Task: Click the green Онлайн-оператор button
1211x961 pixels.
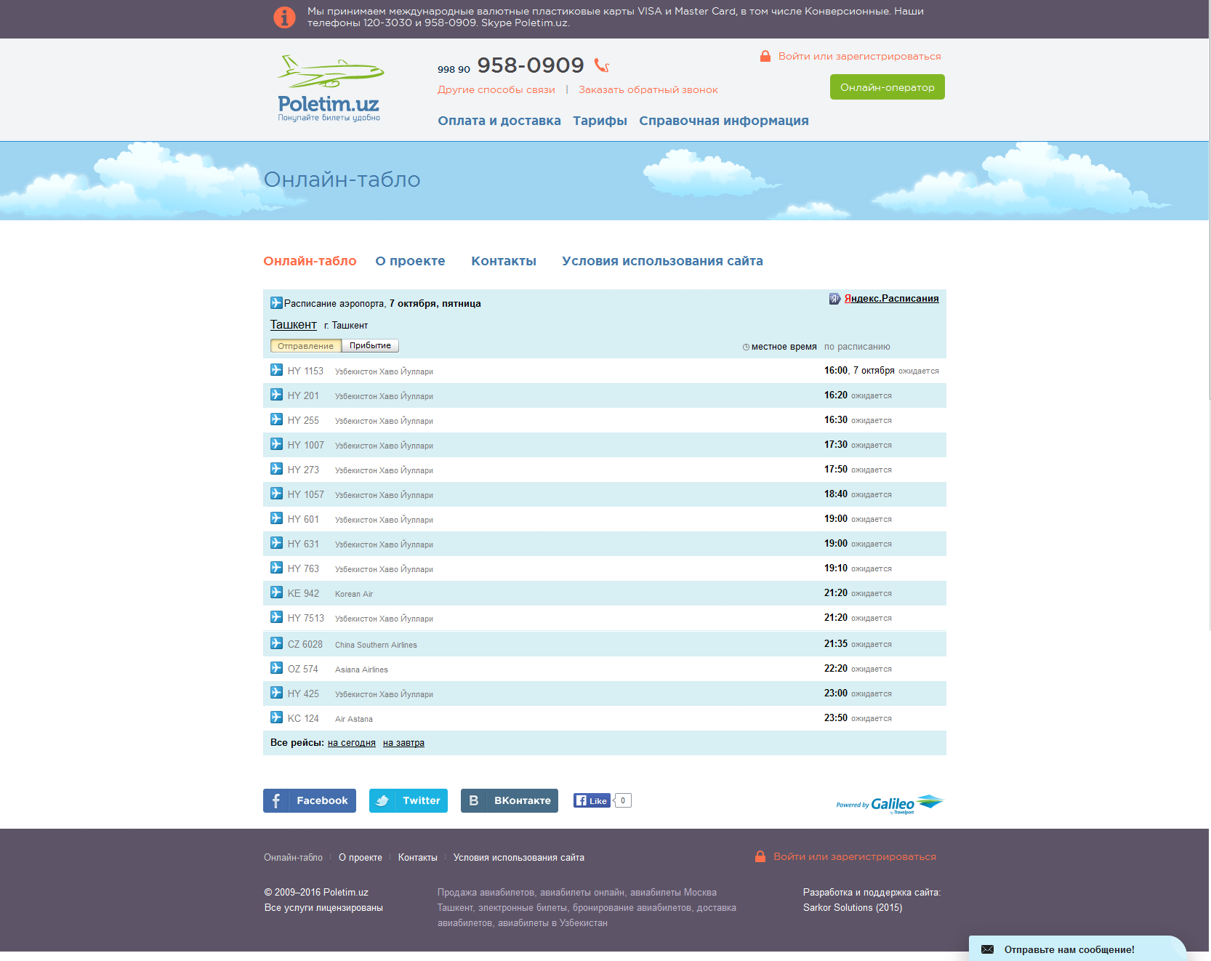Action: [x=888, y=87]
